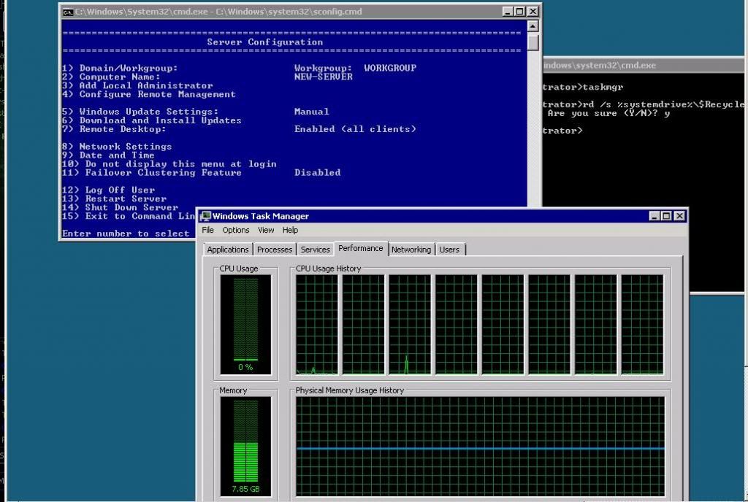The image size is (748, 502).
Task: Click 'Enabled (all clients)' value
Action: tap(356, 129)
